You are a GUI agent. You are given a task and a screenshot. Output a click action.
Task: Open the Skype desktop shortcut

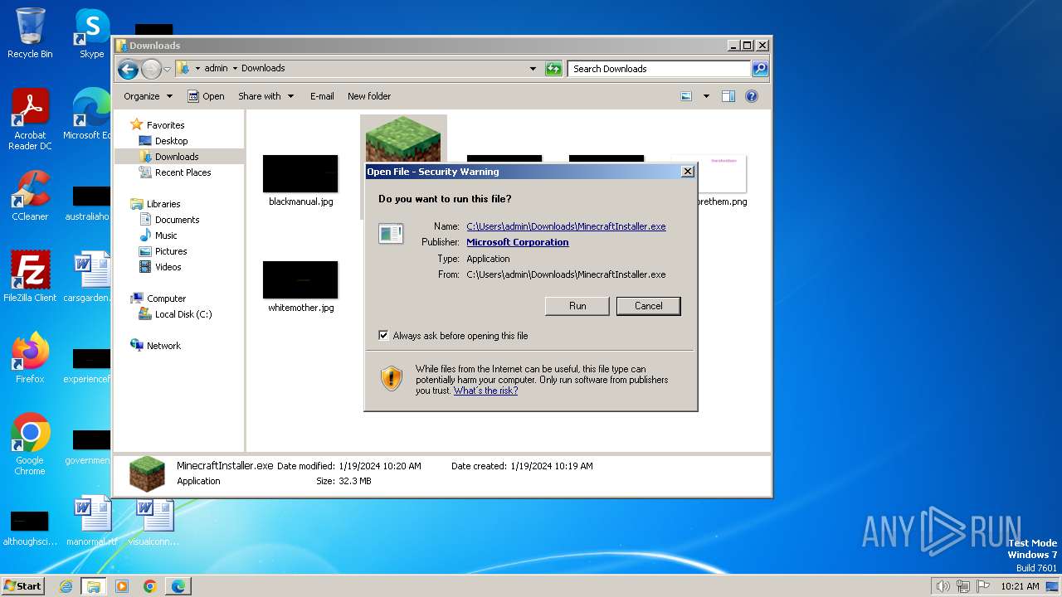tap(91, 33)
